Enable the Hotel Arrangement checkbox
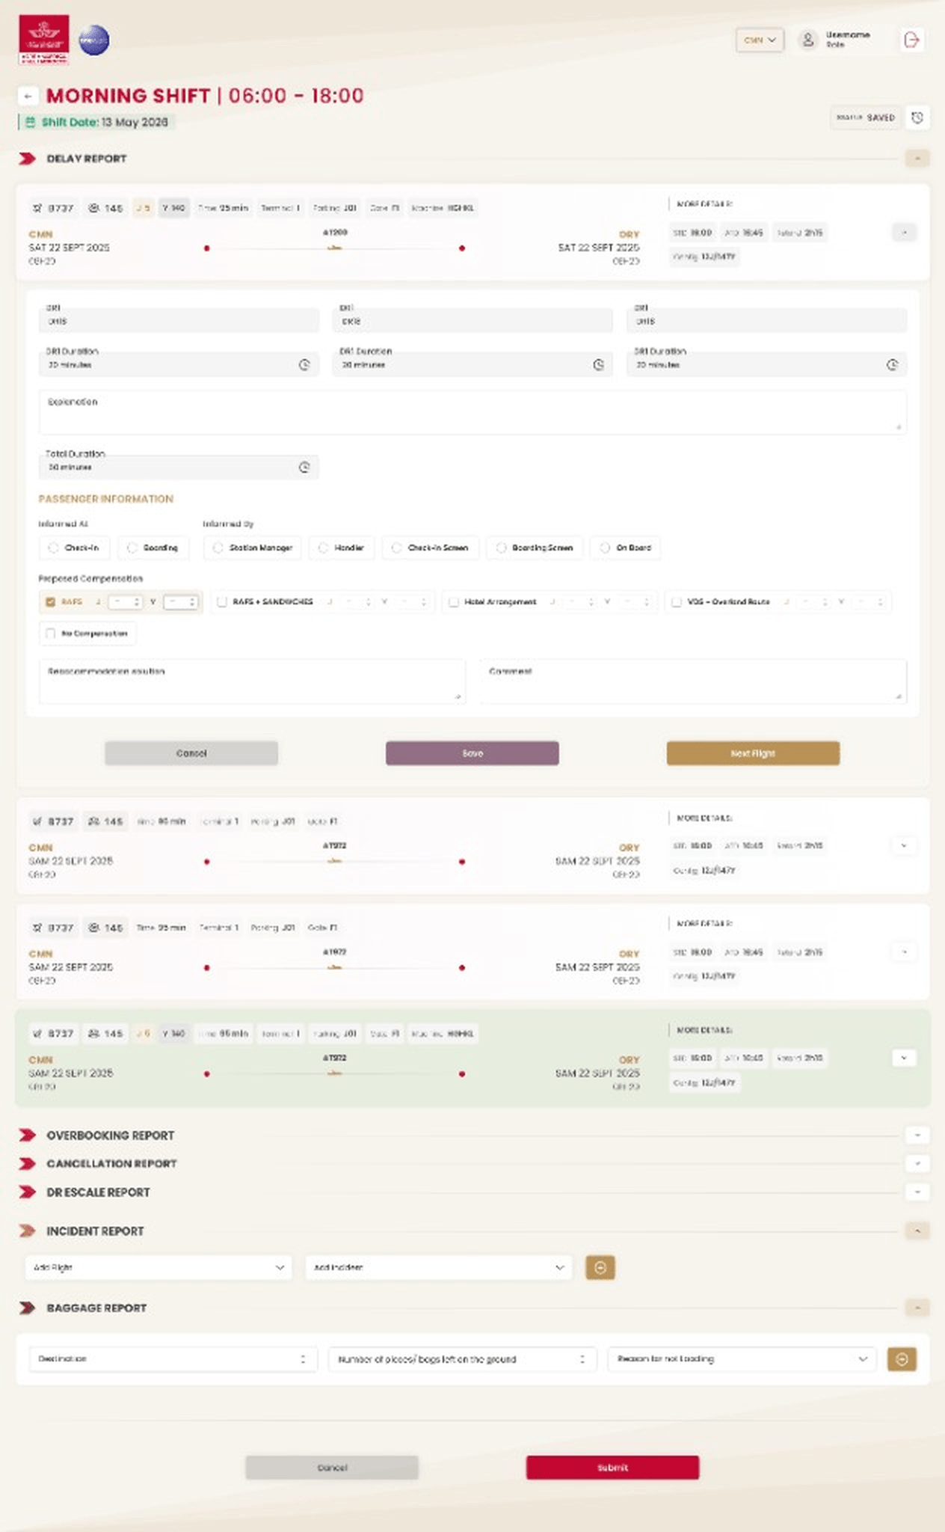The width and height of the screenshot is (945, 1532). (x=454, y=601)
